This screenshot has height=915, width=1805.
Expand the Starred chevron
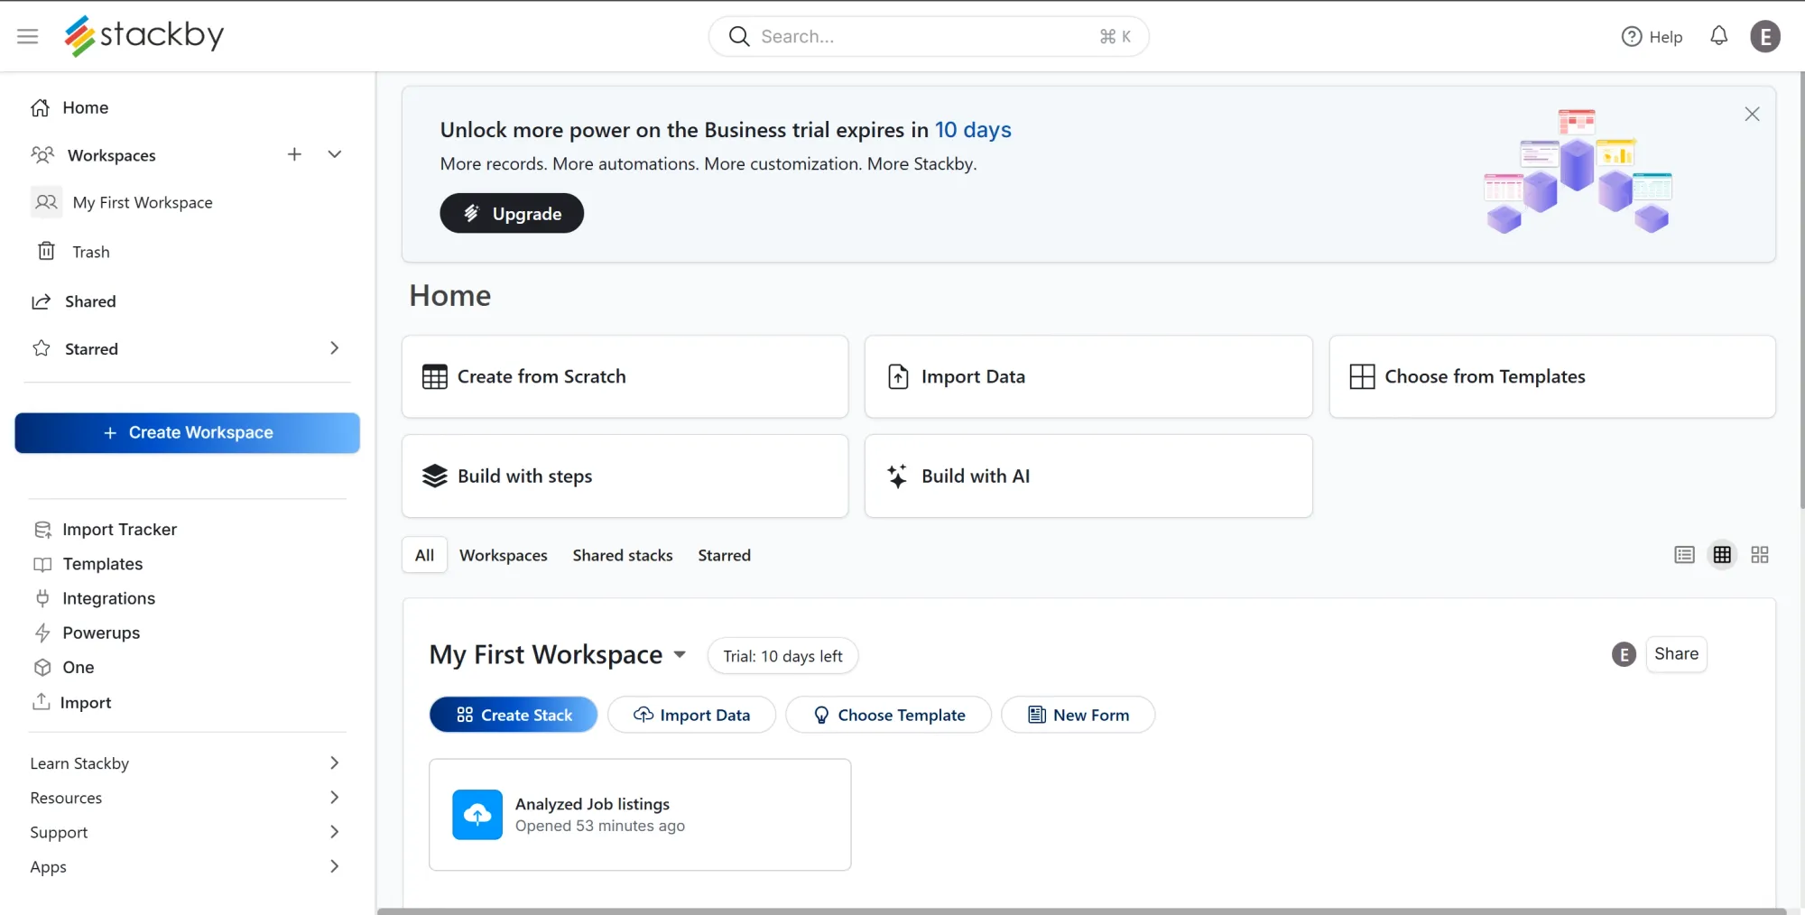click(334, 348)
